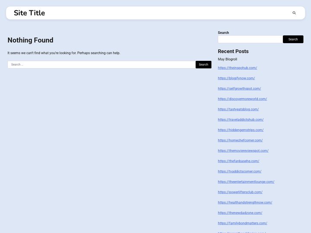Image resolution: width=311 pixels, height=233 pixels.
Task: Visit the theinspohub.com link
Action: tap(238, 68)
